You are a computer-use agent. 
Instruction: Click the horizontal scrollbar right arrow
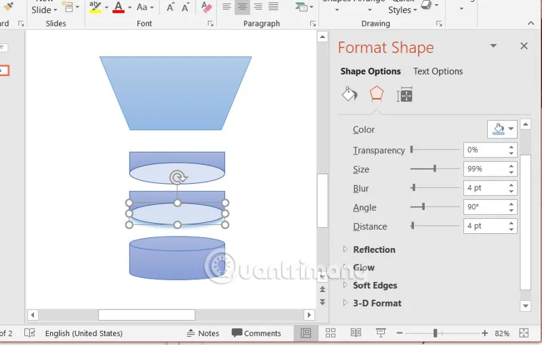[x=309, y=314]
